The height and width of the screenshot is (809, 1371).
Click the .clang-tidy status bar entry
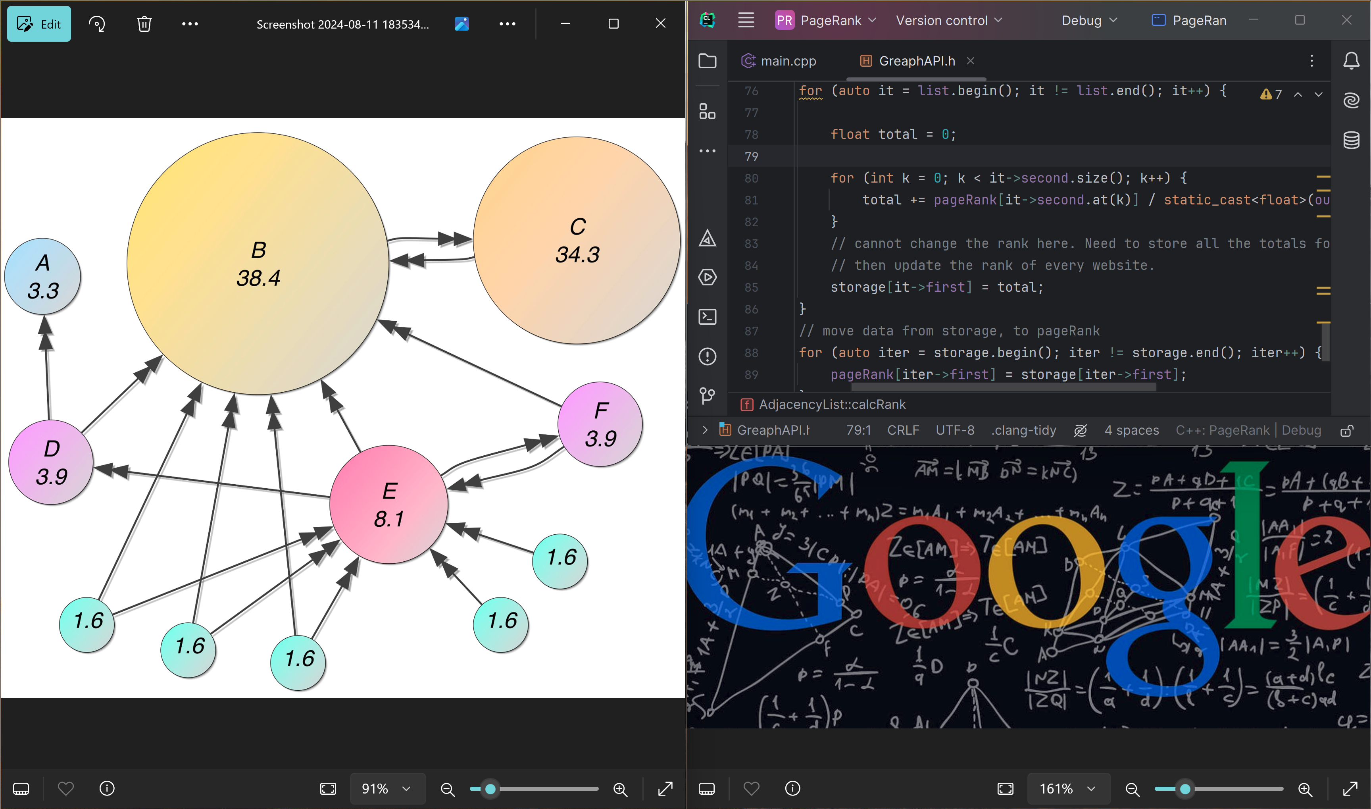click(1023, 430)
